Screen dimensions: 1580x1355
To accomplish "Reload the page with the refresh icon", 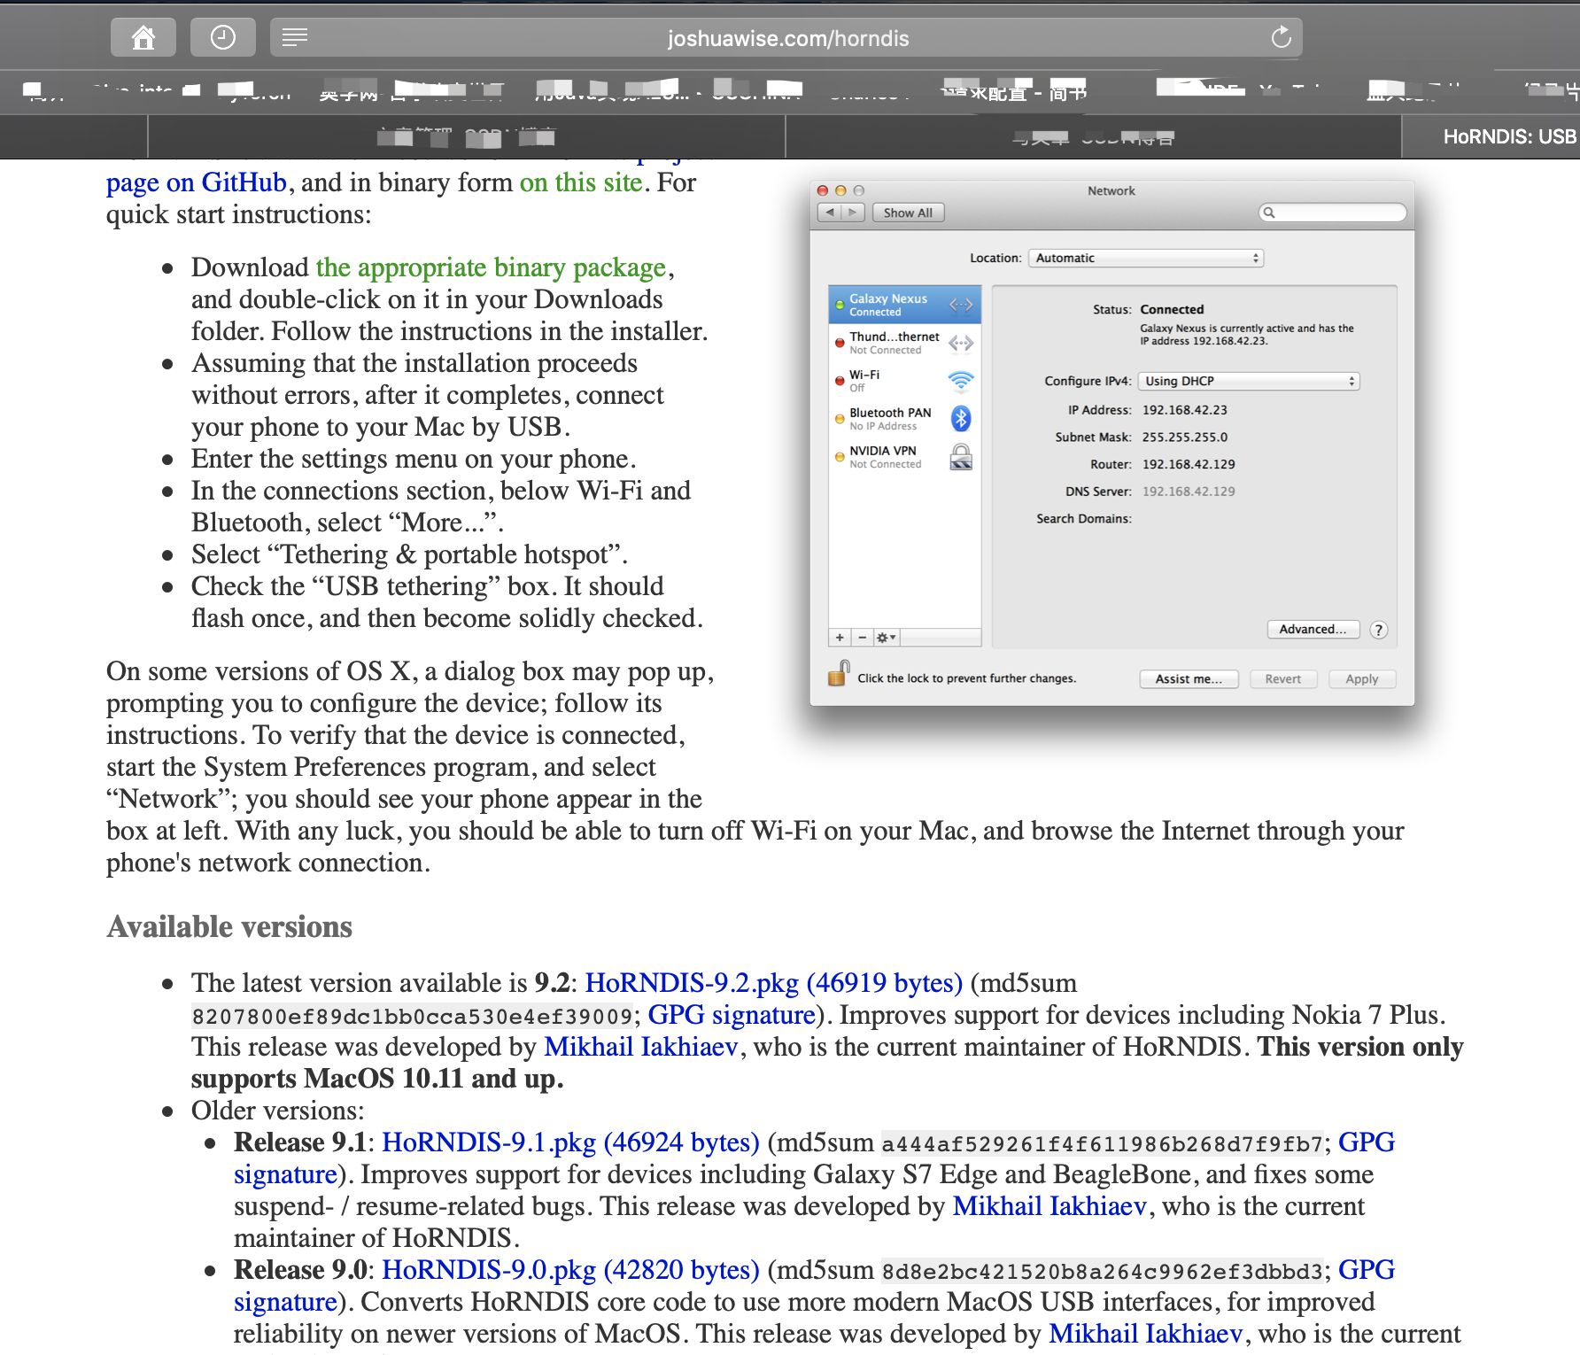I will 1281,37.
